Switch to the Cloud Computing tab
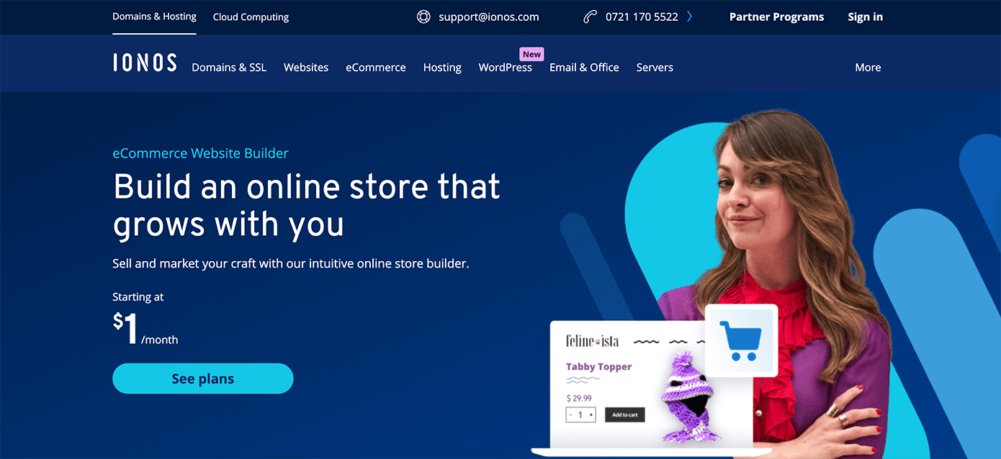The height and width of the screenshot is (459, 1001). [251, 17]
